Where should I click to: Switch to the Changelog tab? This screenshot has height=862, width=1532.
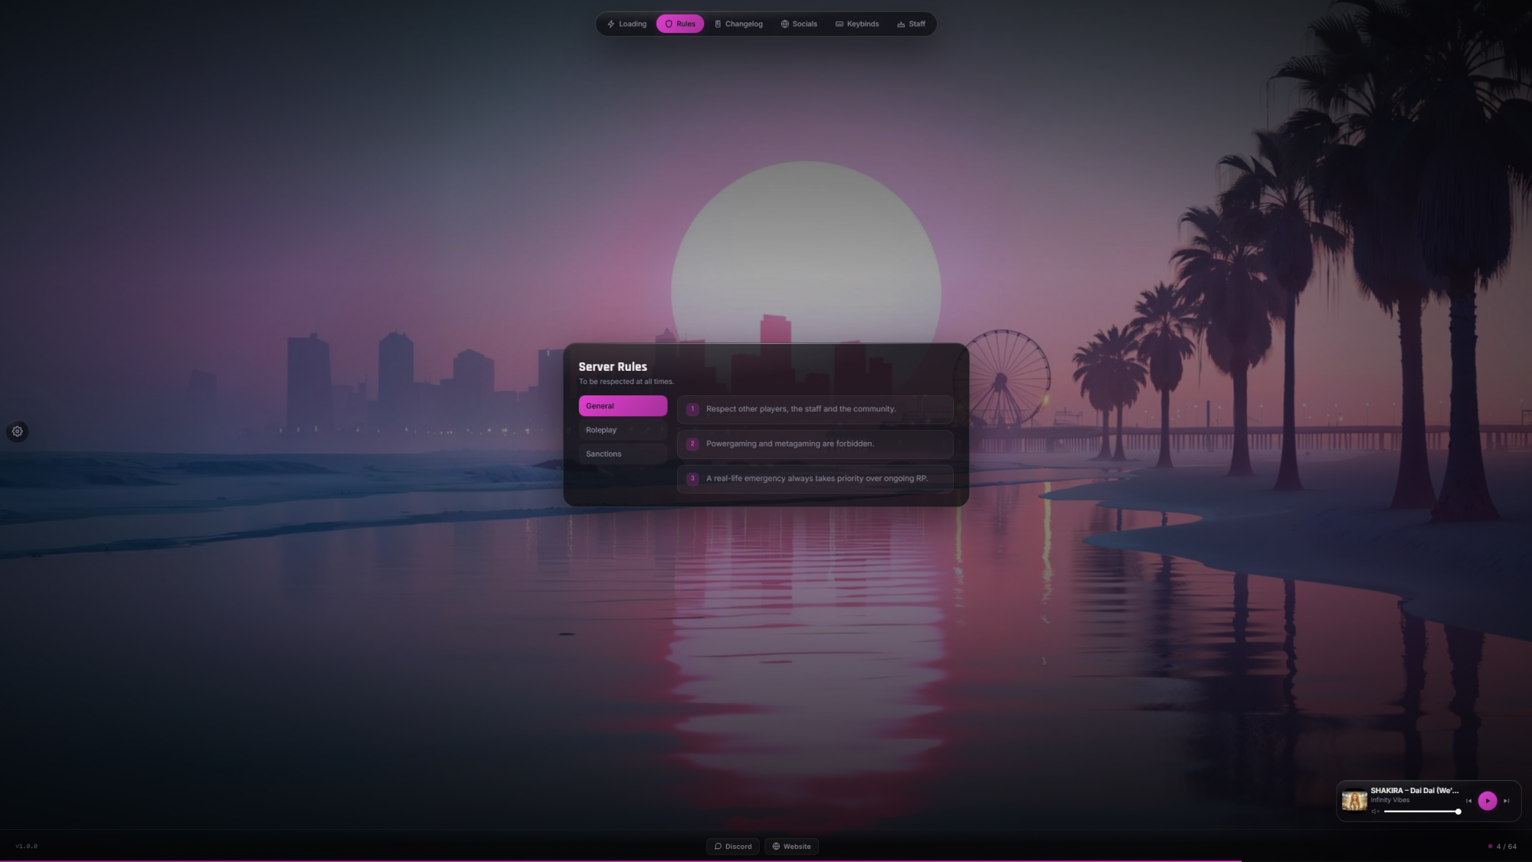(x=738, y=24)
